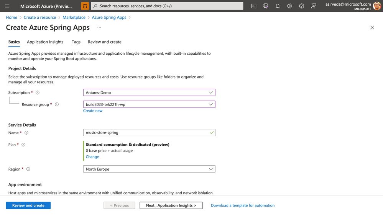The image size is (383, 215).
Task: Click the search magnifier icon
Action: 95,6
